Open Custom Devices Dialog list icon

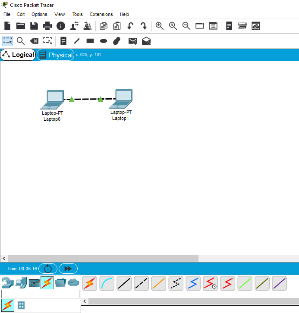click(213, 26)
